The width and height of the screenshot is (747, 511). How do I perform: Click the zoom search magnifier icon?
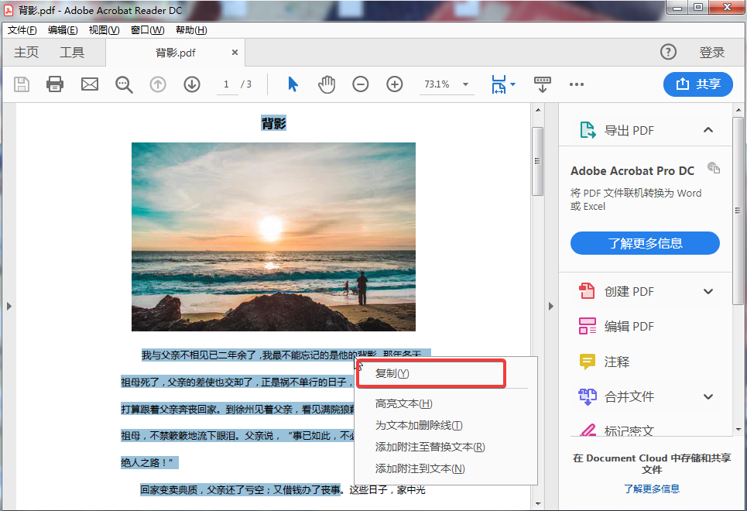tap(124, 84)
